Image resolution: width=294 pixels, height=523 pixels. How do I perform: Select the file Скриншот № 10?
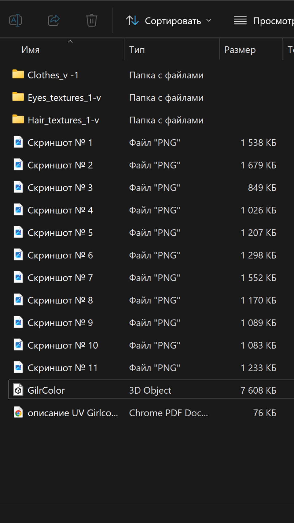[63, 345]
